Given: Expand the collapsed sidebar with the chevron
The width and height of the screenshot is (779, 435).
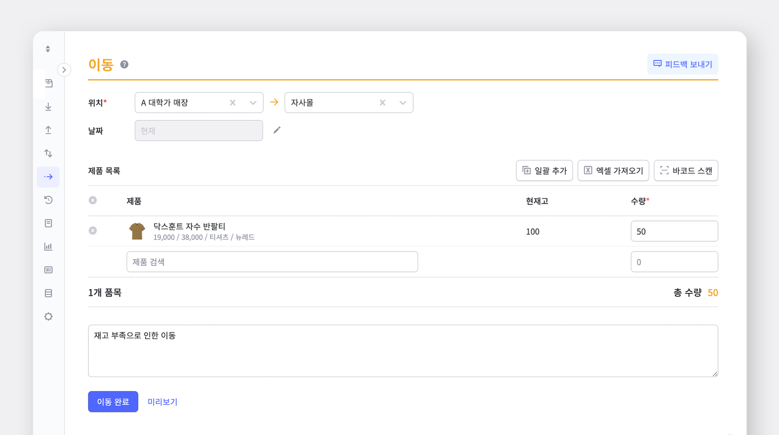Looking at the screenshot, I should 64,70.
